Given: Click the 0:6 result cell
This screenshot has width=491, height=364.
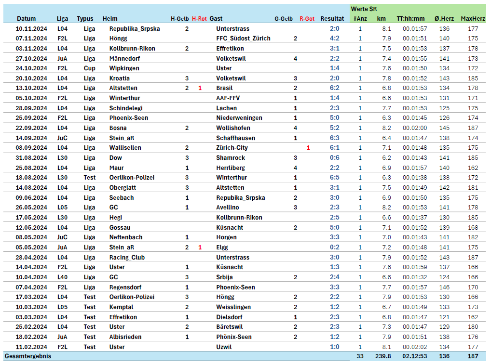Looking at the screenshot, I should point(334,158).
